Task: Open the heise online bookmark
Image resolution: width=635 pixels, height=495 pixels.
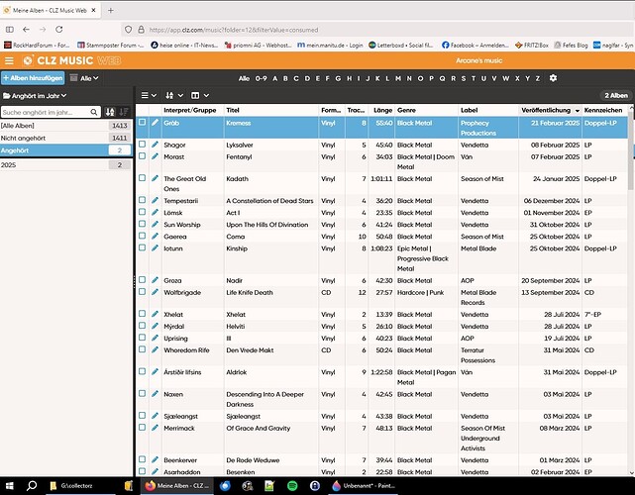Action: [x=184, y=46]
